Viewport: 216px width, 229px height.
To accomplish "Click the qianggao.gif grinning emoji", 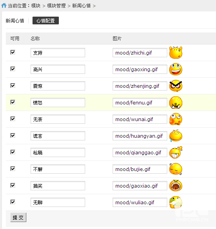I will tap(176, 152).
